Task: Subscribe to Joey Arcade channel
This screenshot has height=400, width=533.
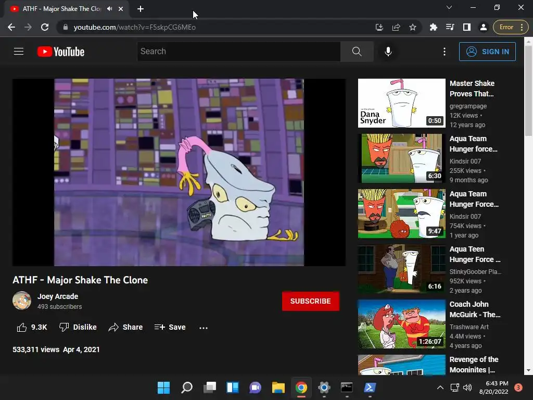Action: [310, 301]
